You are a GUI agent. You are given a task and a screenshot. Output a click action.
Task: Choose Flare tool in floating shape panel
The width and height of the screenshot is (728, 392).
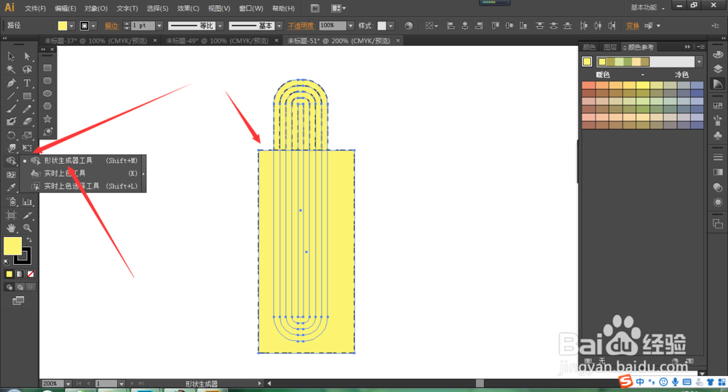[47, 132]
